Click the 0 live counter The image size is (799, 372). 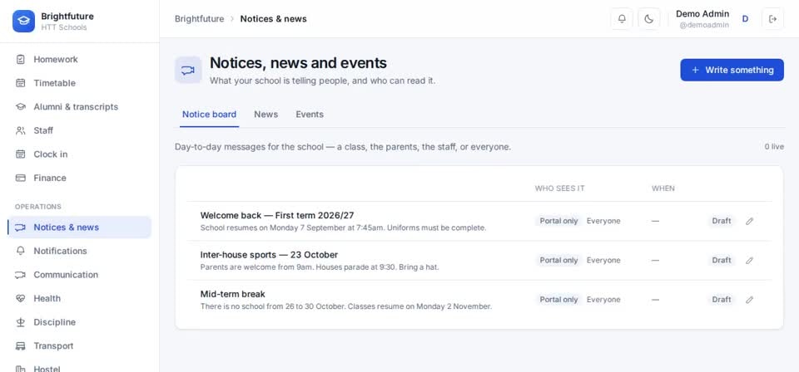[774, 147]
